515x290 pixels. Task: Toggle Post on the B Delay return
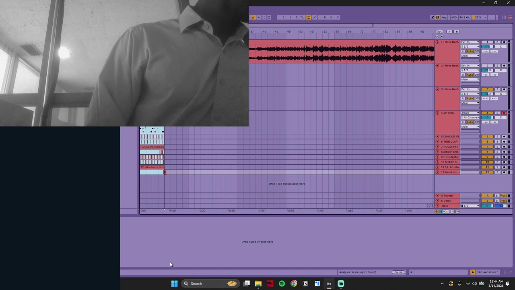(503, 201)
